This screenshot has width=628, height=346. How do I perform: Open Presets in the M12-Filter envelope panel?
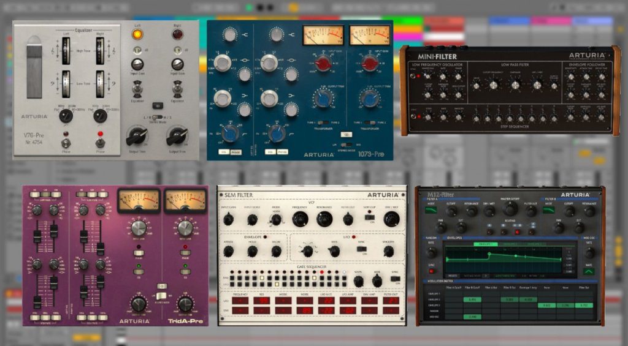pos(453,276)
